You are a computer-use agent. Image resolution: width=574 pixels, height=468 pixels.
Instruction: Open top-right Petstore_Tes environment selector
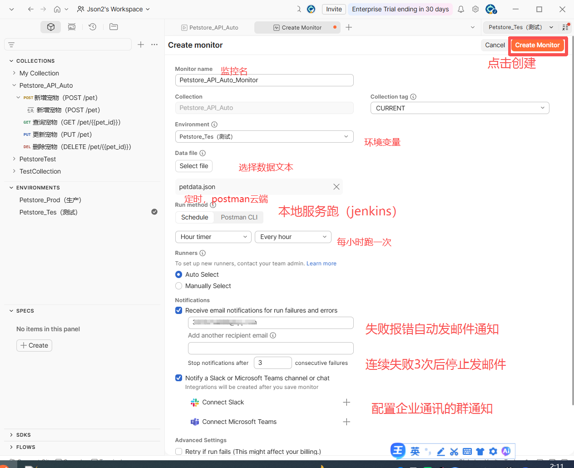tap(521, 27)
